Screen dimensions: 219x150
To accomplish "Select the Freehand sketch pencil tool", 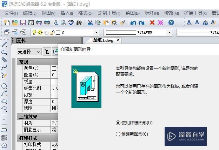I will click(x=4, y=76).
